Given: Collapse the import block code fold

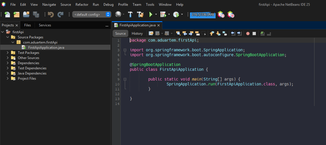Looking at the screenshot, I should (125, 50).
